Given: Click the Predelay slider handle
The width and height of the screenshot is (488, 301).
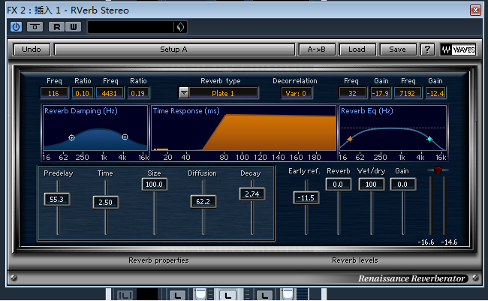Looking at the screenshot, I should point(56,200).
